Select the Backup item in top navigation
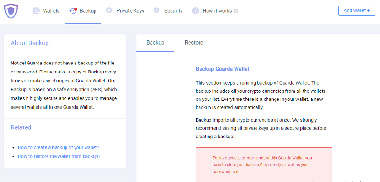The height and width of the screenshot is (182, 380). (x=88, y=11)
